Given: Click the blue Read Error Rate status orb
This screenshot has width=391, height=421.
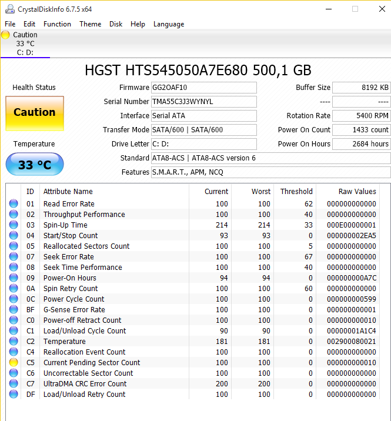Looking at the screenshot, I should coord(14,204).
